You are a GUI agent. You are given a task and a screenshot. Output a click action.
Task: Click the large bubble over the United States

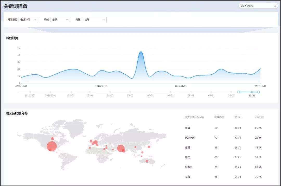click(x=52, y=146)
